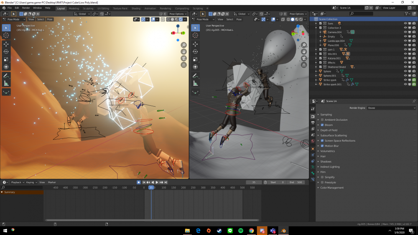
Task: Click the Pose menu in left viewport
Action: pyautogui.click(x=50, y=19)
